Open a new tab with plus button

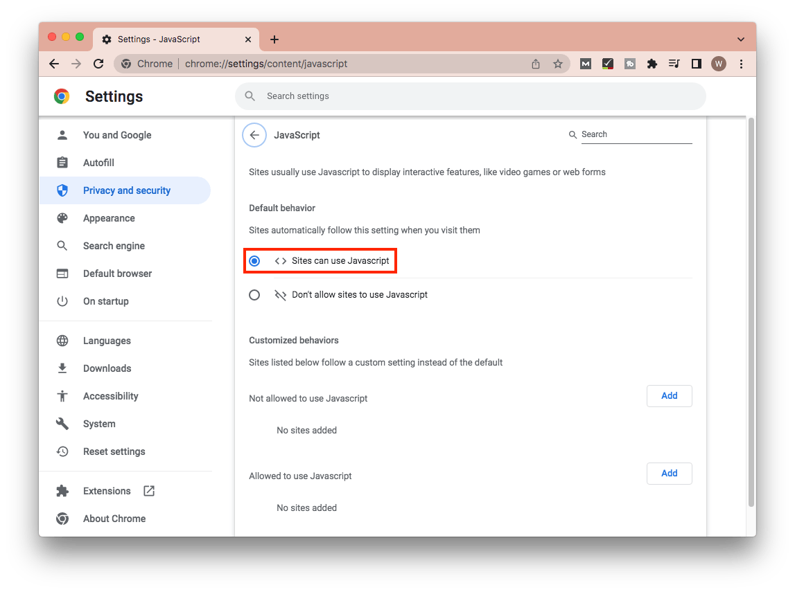coord(274,39)
